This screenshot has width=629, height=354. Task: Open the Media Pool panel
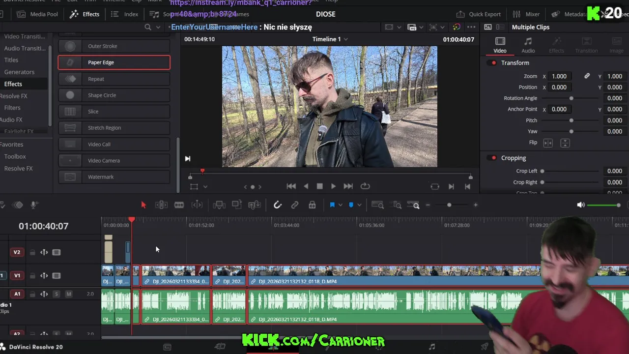tap(38, 14)
